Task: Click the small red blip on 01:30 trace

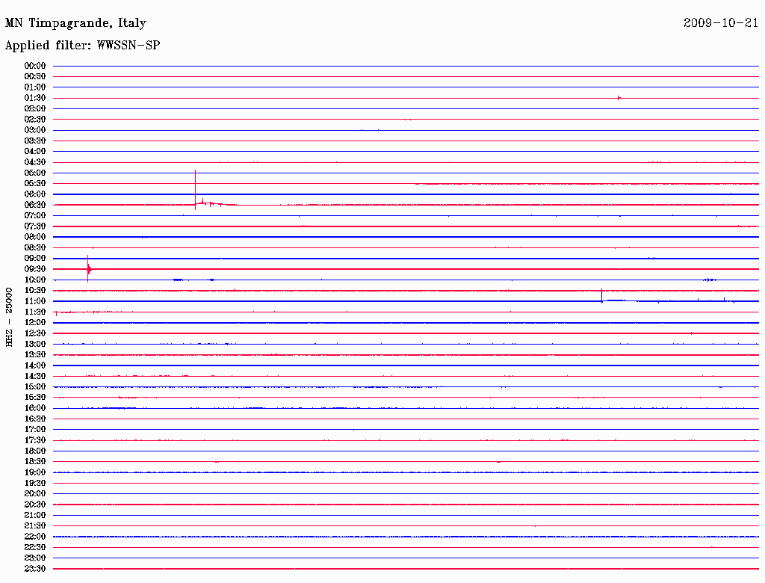Action: coord(619,98)
